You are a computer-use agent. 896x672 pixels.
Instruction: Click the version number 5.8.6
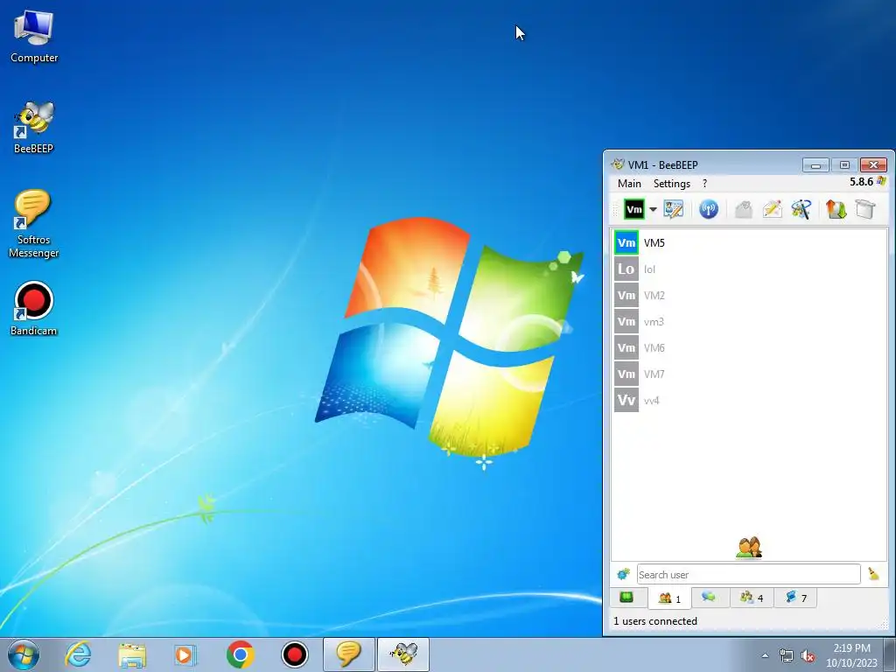(x=861, y=182)
